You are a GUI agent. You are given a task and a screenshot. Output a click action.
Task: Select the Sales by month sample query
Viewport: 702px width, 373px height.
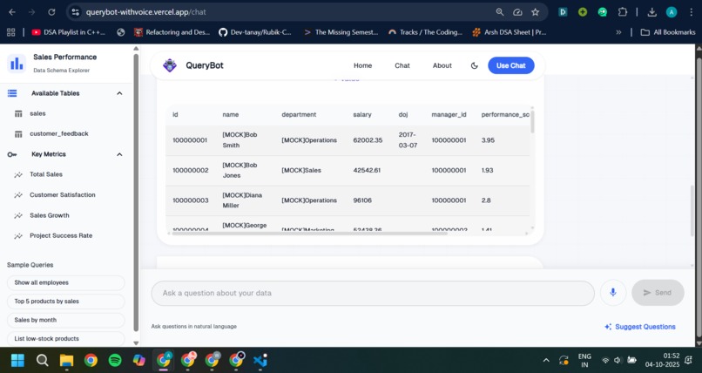tap(66, 320)
